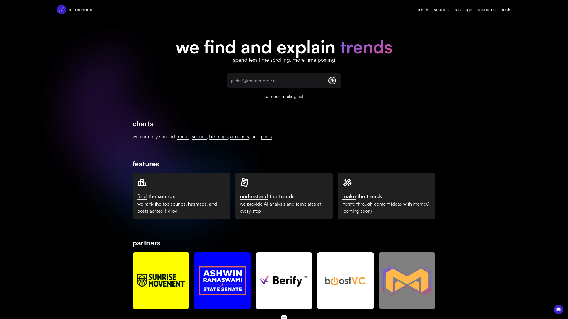Click the Sunrise Movement partner logo
This screenshot has height=319, width=568.
(161, 280)
